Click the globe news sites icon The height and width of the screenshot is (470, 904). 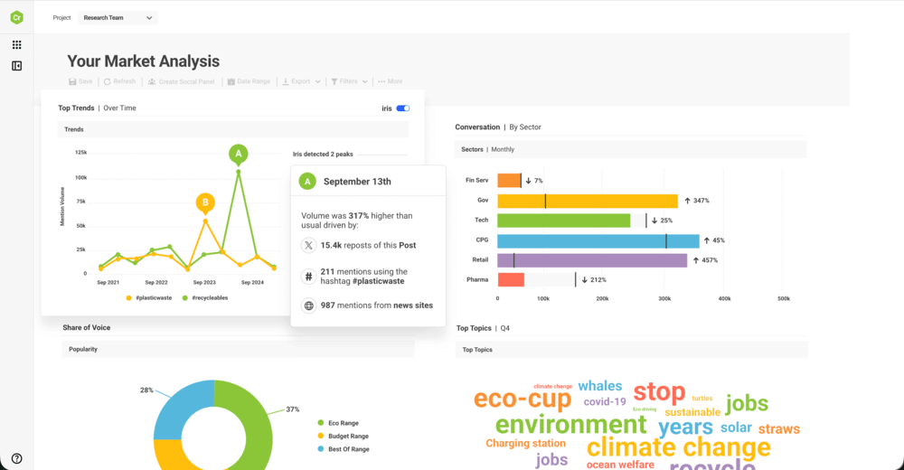[308, 305]
